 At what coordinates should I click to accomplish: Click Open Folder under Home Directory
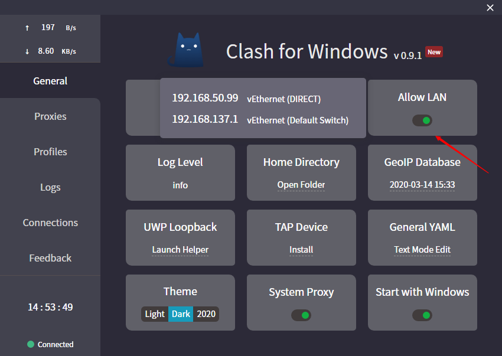[301, 185]
